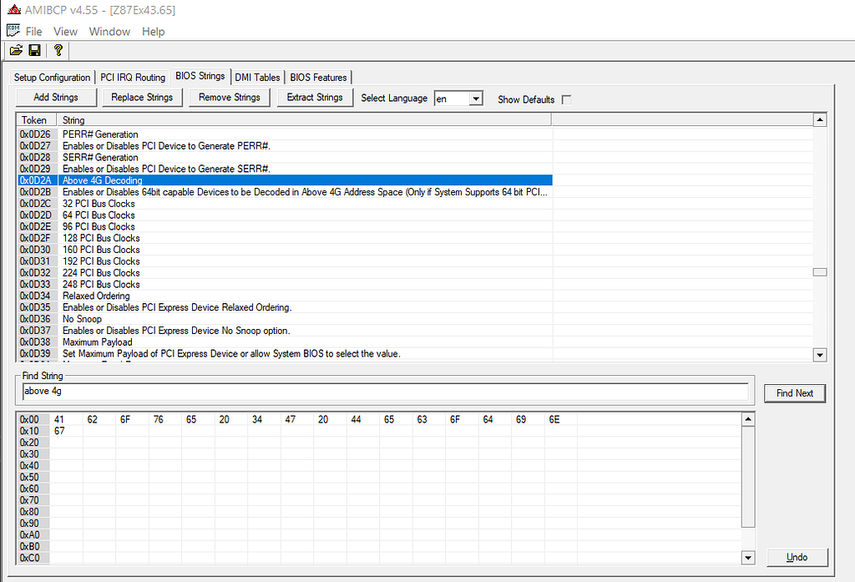Save the ROM using the disk toolbar icon
This screenshot has height=582, width=855.
pos(34,50)
